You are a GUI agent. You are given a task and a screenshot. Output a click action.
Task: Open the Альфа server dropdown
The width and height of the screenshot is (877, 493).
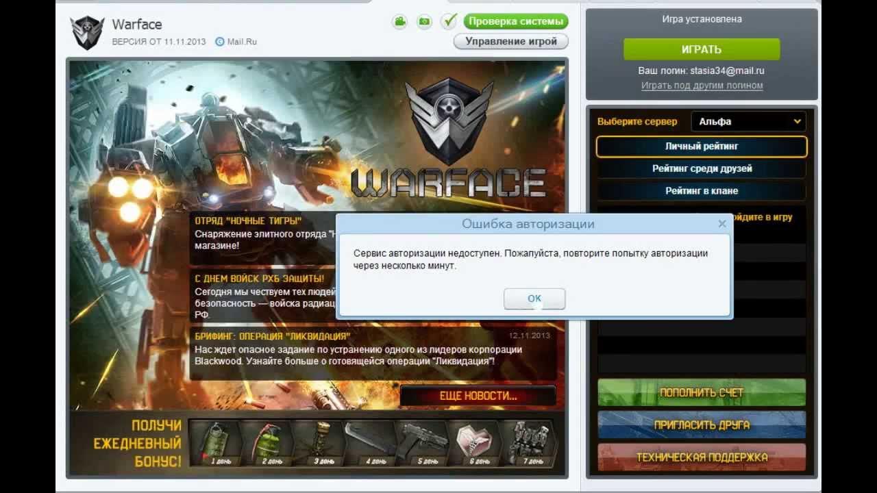[x=748, y=121]
